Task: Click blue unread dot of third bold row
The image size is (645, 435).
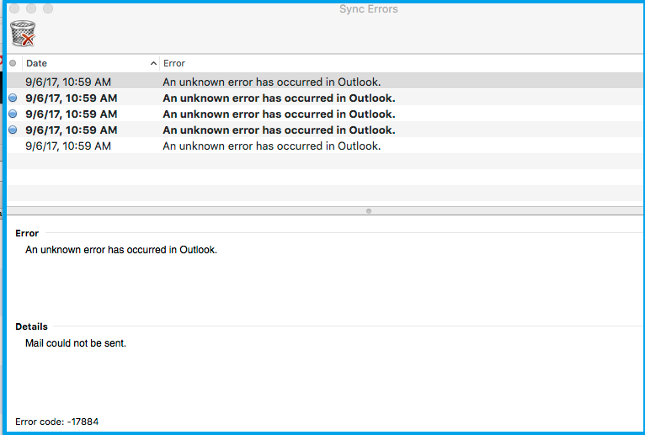Action: click(13, 130)
